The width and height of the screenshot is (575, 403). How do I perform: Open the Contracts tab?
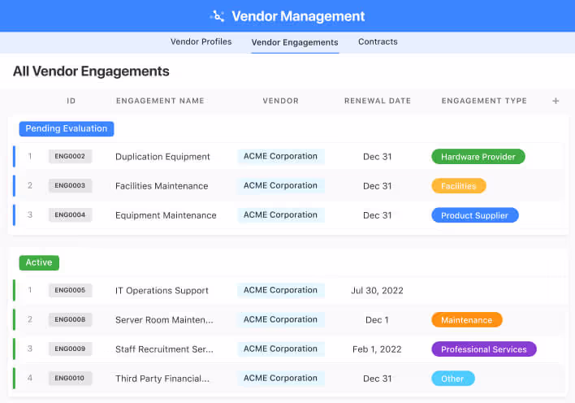[378, 41]
